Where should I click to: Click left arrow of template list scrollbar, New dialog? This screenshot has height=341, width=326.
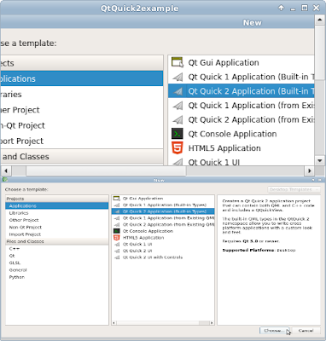click(114, 323)
